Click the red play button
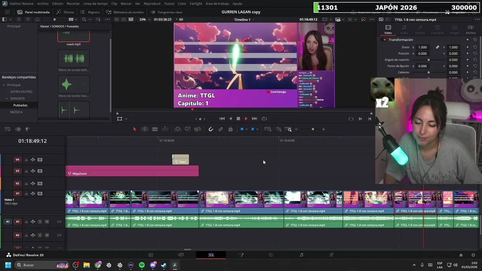482x271 pixels. pyautogui.click(x=246, y=119)
